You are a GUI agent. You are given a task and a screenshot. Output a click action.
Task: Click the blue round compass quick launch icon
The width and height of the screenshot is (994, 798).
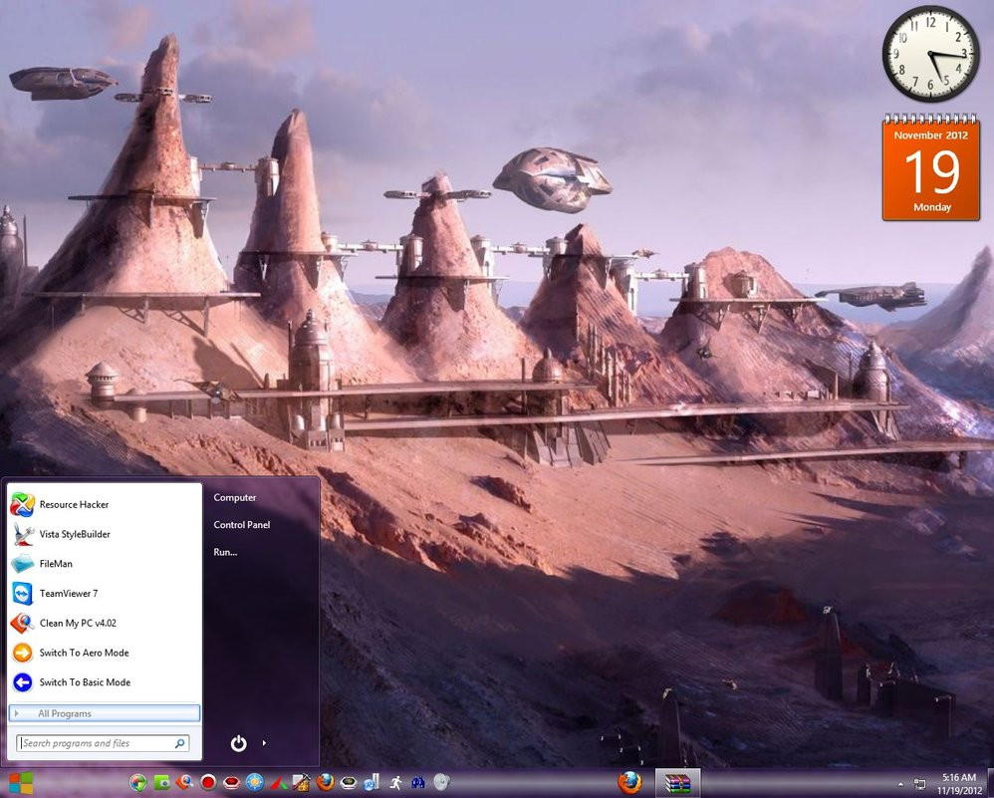254,783
